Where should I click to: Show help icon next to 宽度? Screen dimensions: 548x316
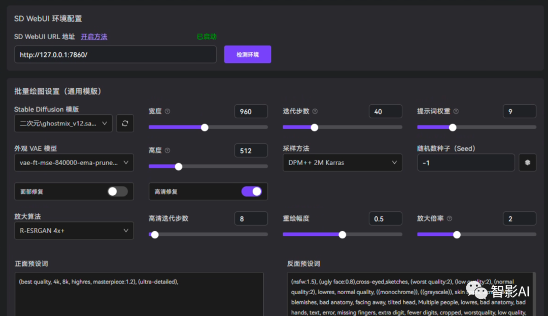[167, 111]
